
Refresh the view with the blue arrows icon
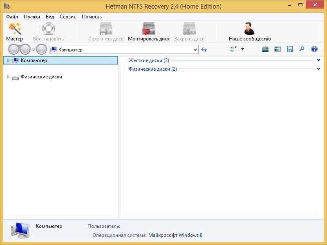coord(204,49)
